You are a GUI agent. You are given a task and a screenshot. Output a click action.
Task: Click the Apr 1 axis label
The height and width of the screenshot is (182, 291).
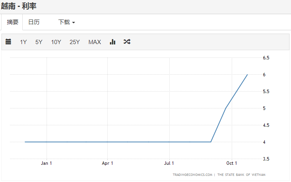tap(107, 163)
